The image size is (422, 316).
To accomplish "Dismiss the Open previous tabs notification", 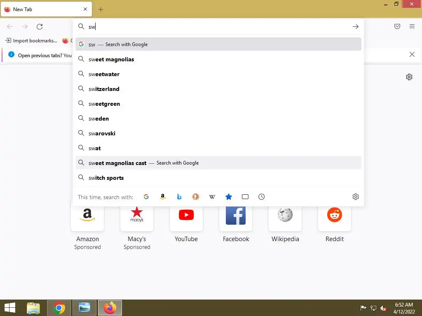I will tap(412, 55).
